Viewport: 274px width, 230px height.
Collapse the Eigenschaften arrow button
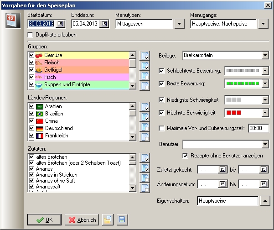click(x=265, y=201)
